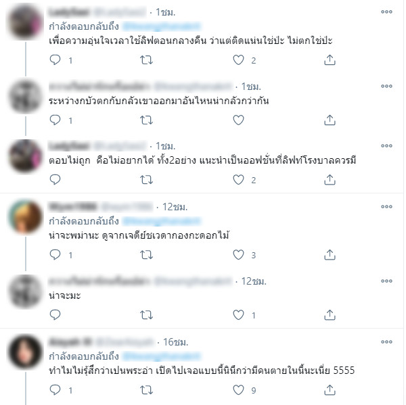Open the mentioned user link in 12ชม. reply
This screenshot has height=405, width=406.
161,221
